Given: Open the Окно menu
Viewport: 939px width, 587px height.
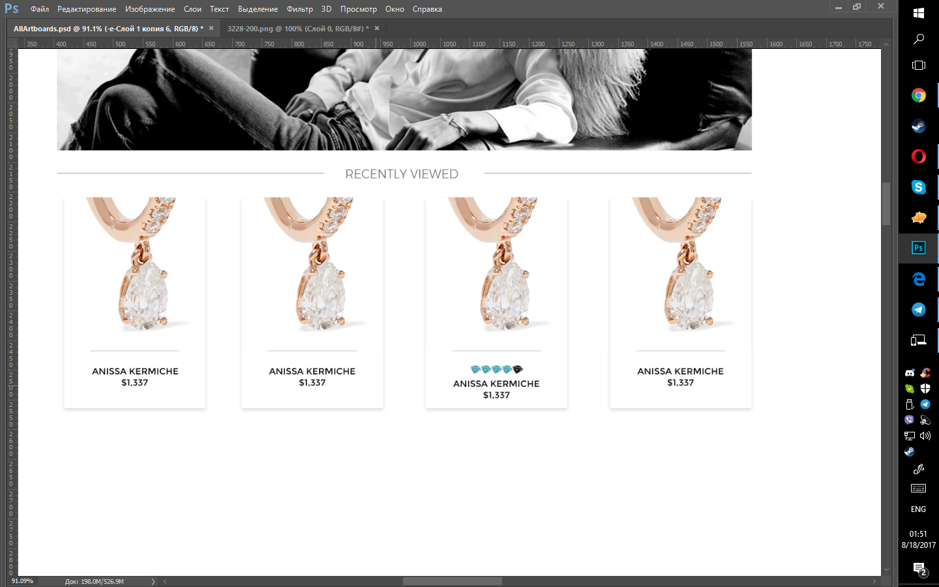Looking at the screenshot, I should pyautogui.click(x=395, y=9).
